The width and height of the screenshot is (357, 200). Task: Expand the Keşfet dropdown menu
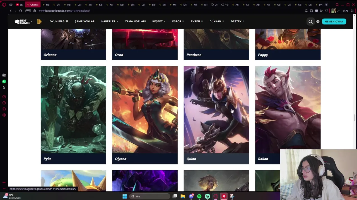click(x=159, y=21)
